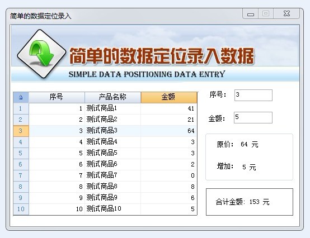Click the 产品名称 column header
Screen dimensions: 310x238
pos(112,97)
